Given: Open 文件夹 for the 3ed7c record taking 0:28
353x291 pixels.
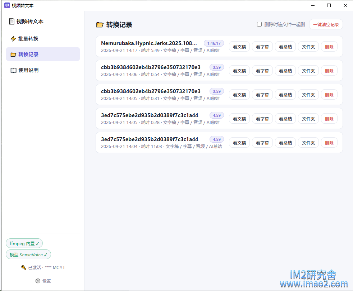Looking at the screenshot, I should click(308, 119).
